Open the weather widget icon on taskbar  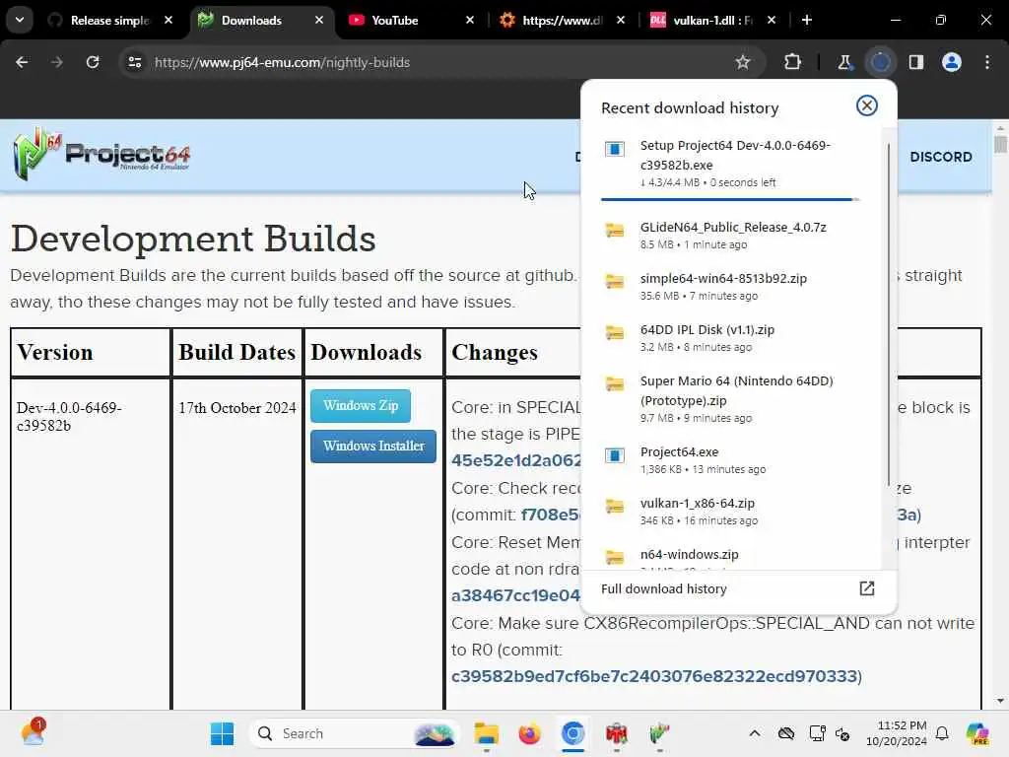point(33,733)
